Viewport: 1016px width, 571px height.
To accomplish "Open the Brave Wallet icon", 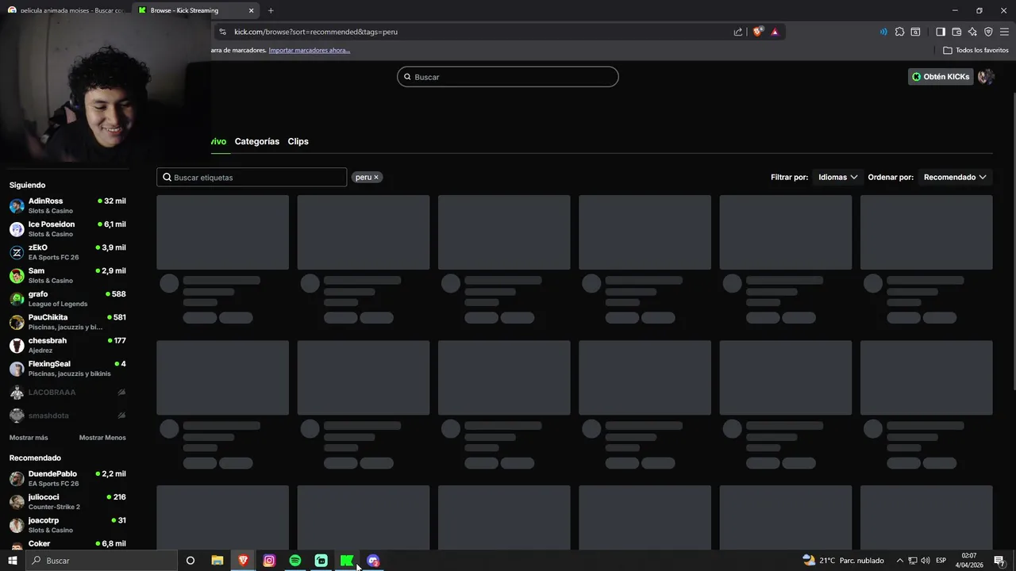I will tap(956, 32).
